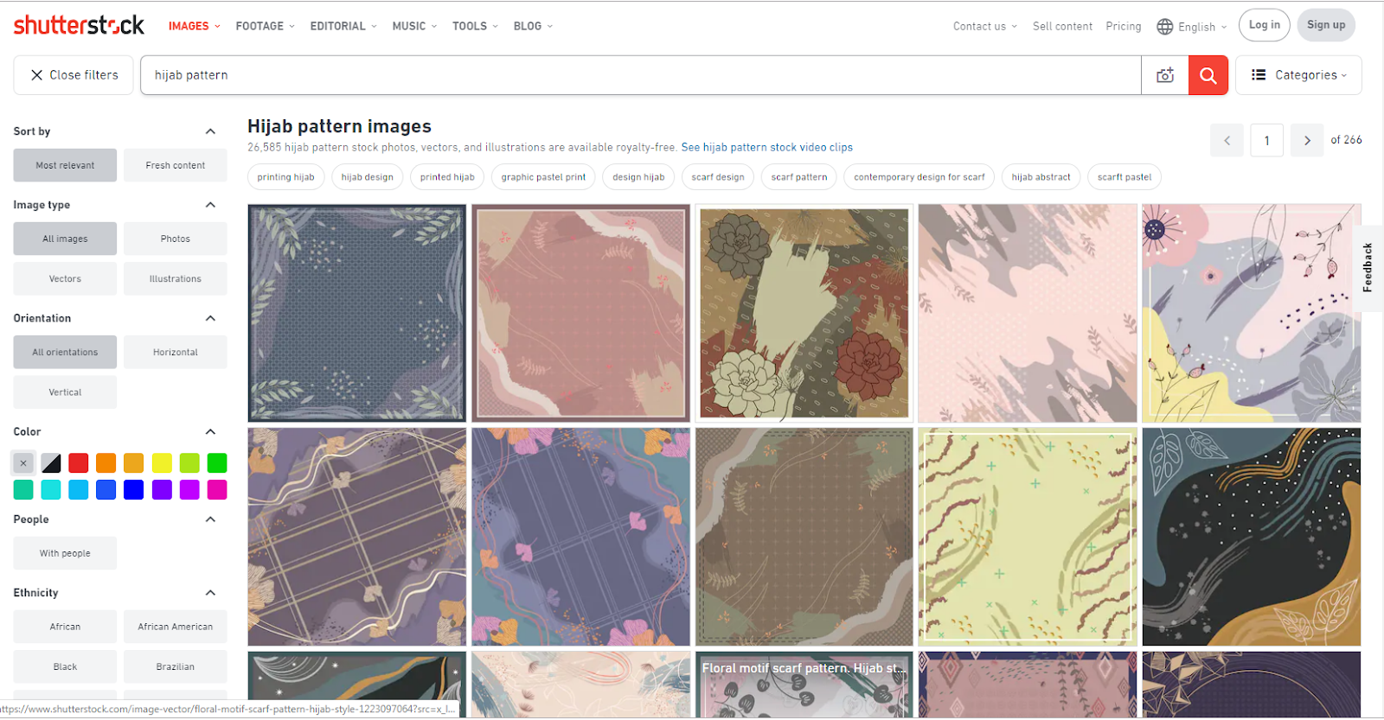Clear color filter with X swatch
The height and width of the screenshot is (720, 1384).
pos(23,463)
